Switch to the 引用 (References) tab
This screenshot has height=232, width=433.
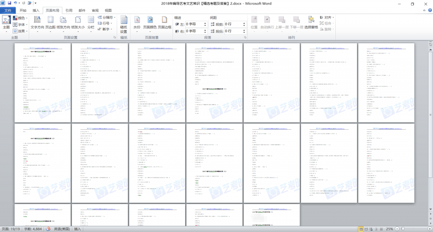coord(69,10)
